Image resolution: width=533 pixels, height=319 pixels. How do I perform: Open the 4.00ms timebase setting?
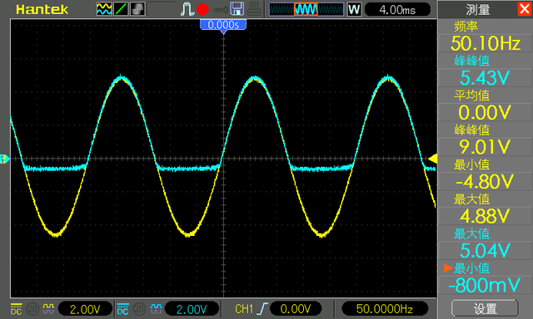397,9
